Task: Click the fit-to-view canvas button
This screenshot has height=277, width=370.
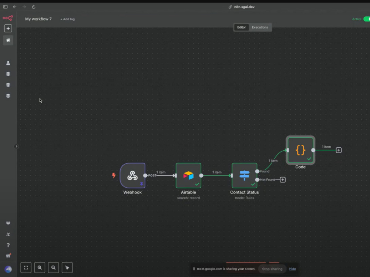Action: pyautogui.click(x=26, y=267)
